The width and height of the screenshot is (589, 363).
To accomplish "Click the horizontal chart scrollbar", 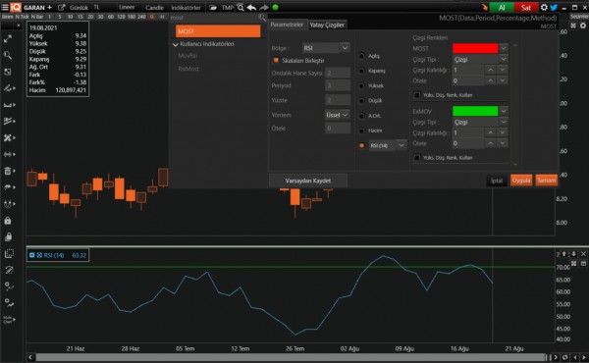I will point(290,357).
